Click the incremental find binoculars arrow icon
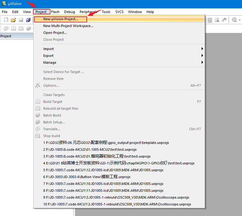242x216 pixels. [x=224, y=20]
